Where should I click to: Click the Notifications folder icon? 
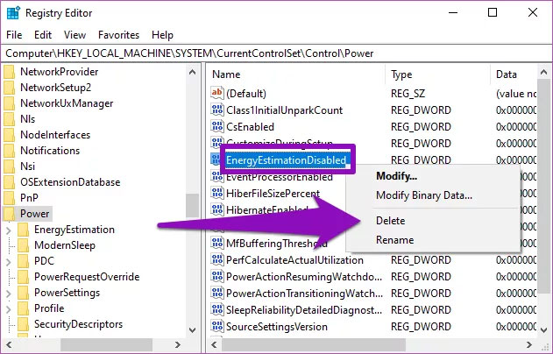point(9,151)
